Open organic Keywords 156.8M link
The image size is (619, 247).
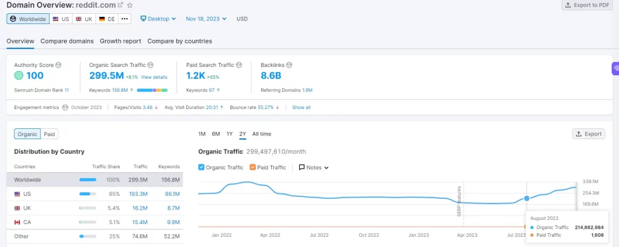(x=120, y=90)
